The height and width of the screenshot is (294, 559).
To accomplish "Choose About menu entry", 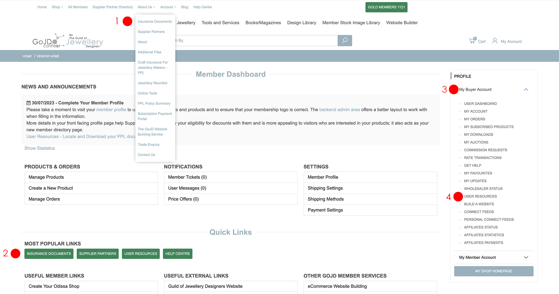I will pyautogui.click(x=142, y=42).
